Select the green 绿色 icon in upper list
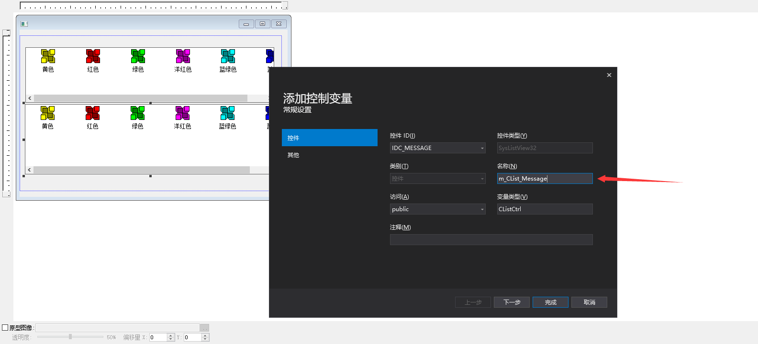Image resolution: width=758 pixels, height=344 pixels. coord(138,56)
